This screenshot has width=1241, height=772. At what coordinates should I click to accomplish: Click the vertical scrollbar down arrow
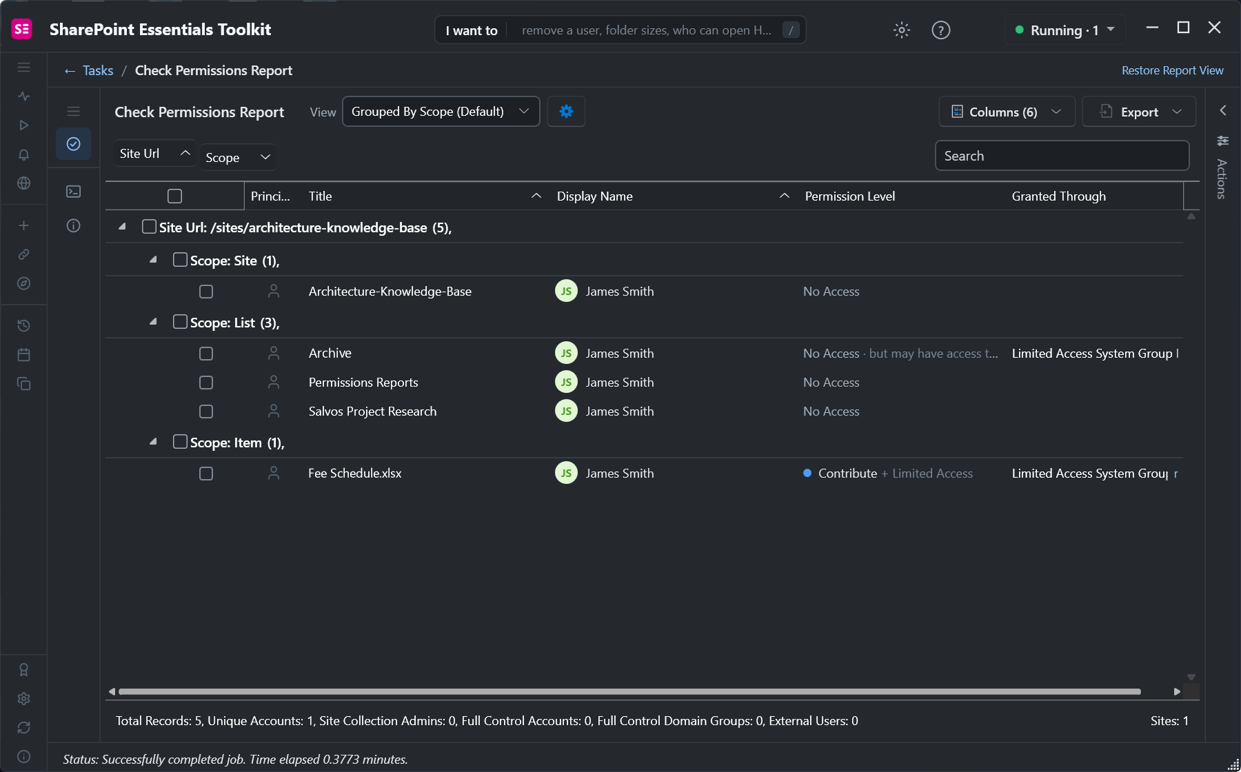[x=1191, y=677]
